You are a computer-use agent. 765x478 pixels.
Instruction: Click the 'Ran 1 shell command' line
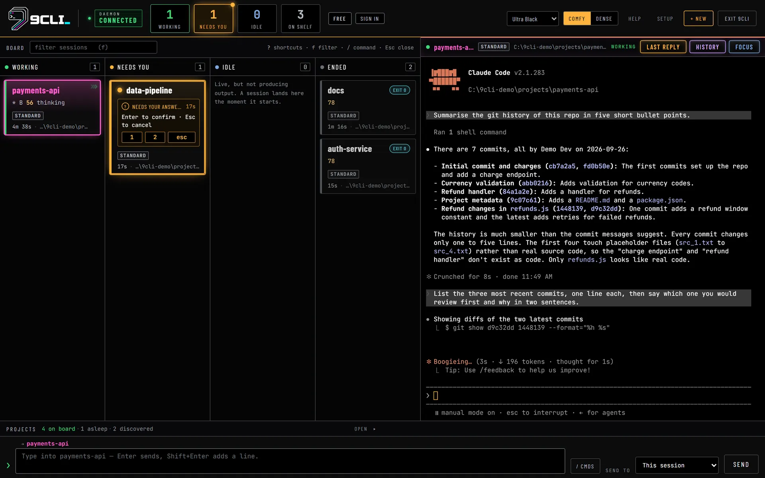470,132
